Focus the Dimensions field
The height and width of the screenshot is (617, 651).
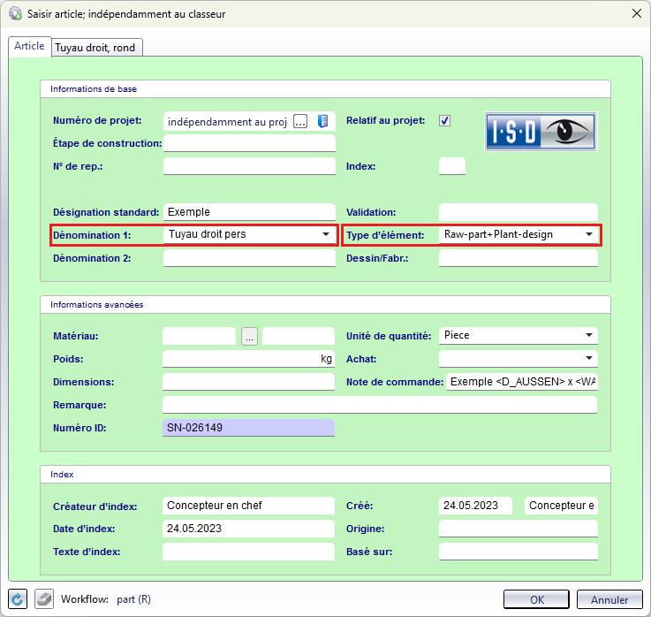248,381
